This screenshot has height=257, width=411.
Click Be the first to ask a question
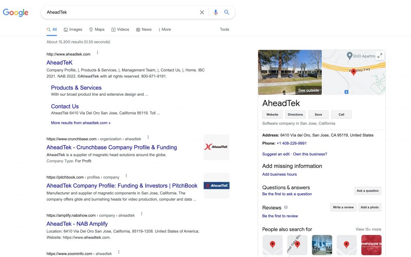click(x=287, y=194)
